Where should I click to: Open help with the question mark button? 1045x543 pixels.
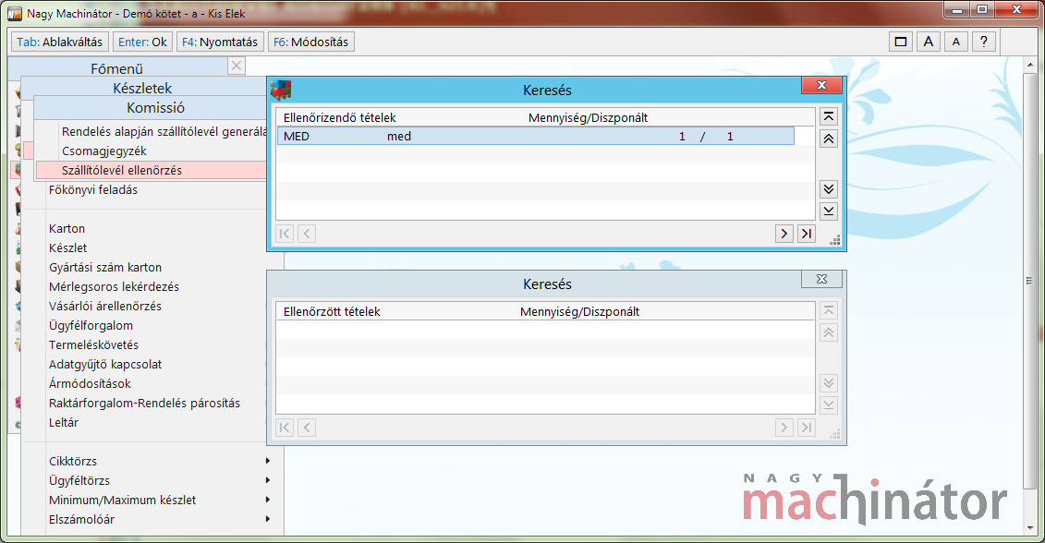[x=984, y=42]
